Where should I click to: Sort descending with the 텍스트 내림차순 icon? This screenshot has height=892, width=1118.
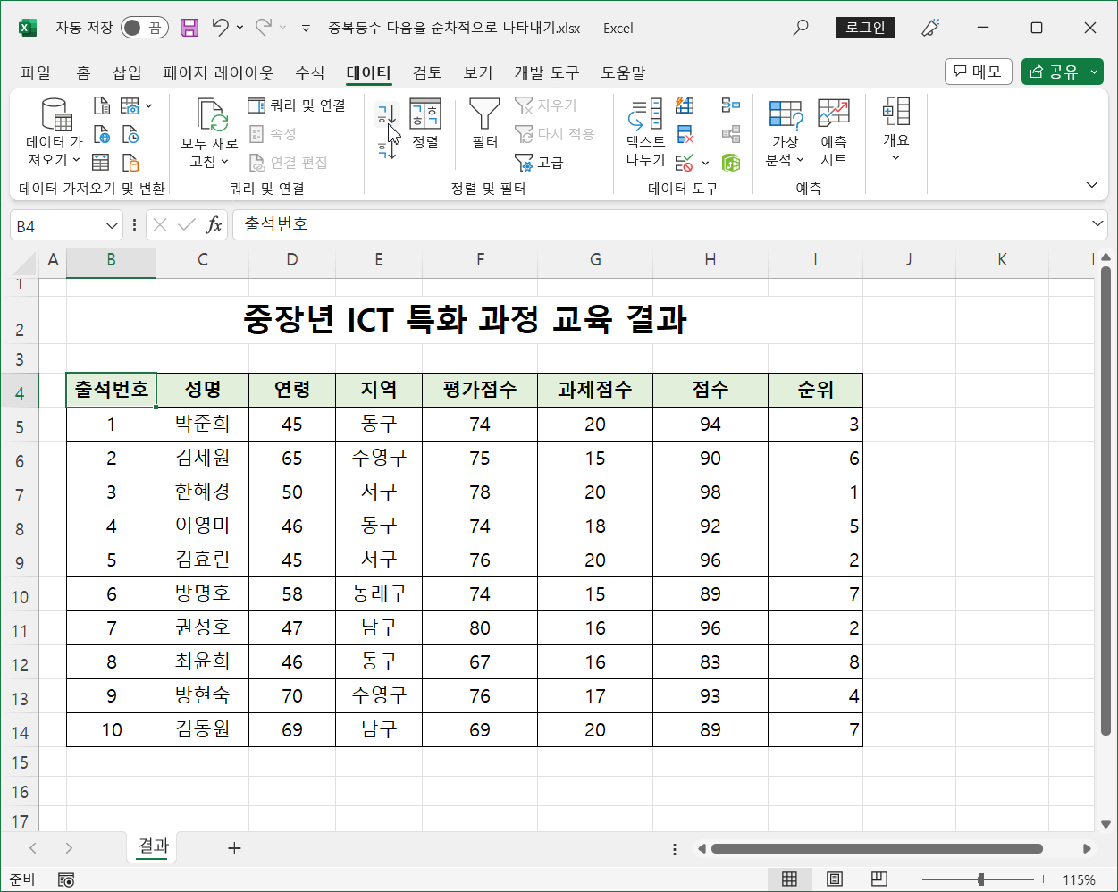[x=386, y=148]
